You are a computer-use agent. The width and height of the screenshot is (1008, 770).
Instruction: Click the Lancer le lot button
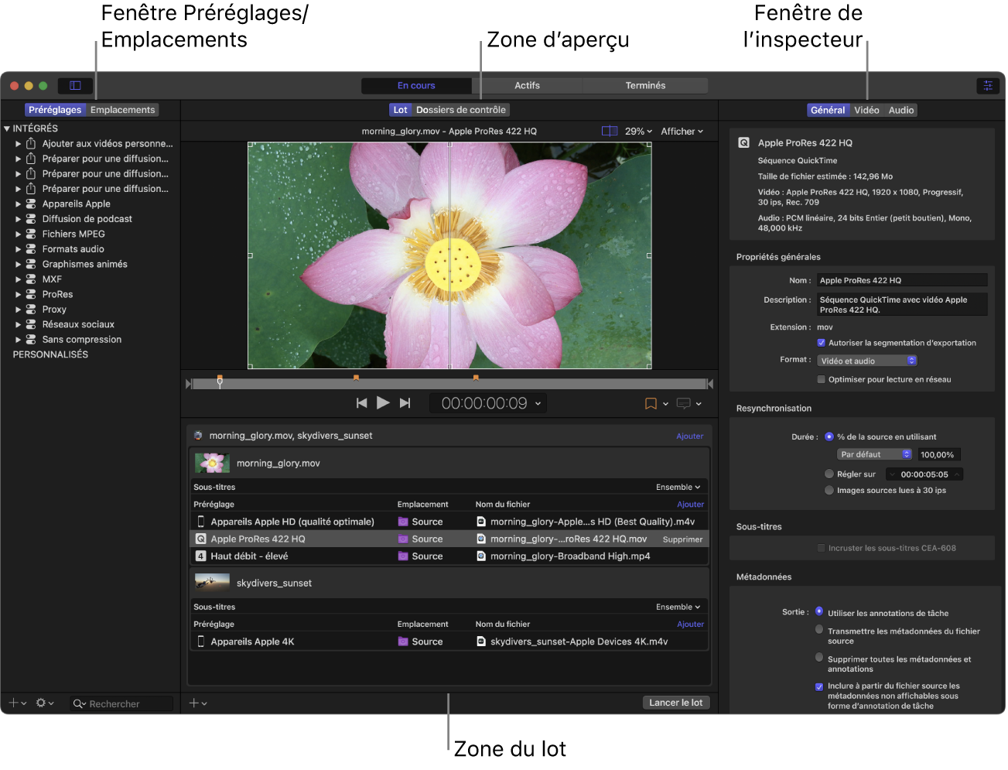click(x=675, y=703)
